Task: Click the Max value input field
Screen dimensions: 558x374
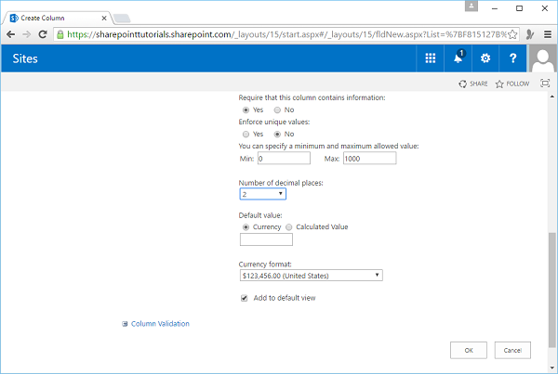Action: point(369,159)
